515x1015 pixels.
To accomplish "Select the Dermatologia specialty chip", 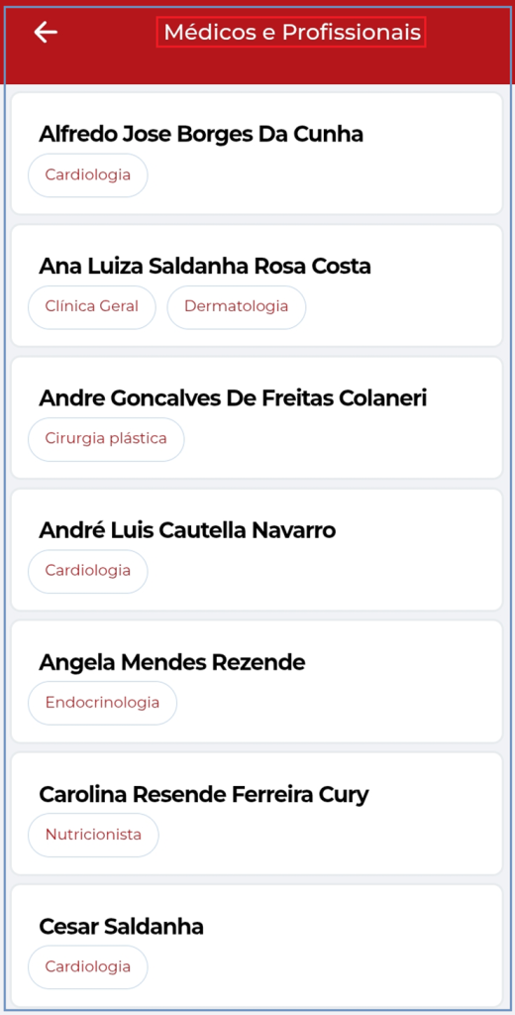I will coord(236,307).
